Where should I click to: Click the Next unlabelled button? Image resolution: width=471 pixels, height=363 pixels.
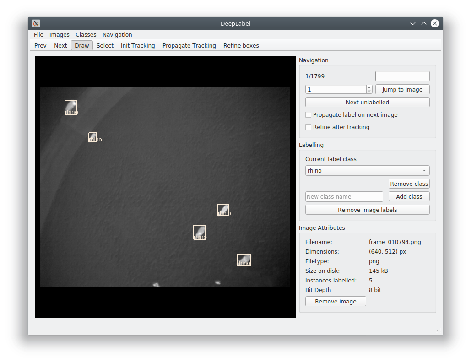click(x=368, y=102)
